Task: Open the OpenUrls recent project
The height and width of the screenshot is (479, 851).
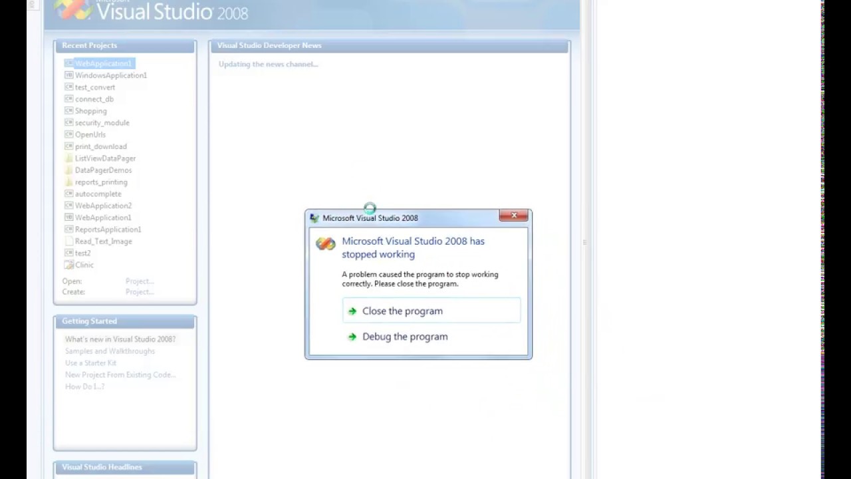Action: click(x=90, y=134)
